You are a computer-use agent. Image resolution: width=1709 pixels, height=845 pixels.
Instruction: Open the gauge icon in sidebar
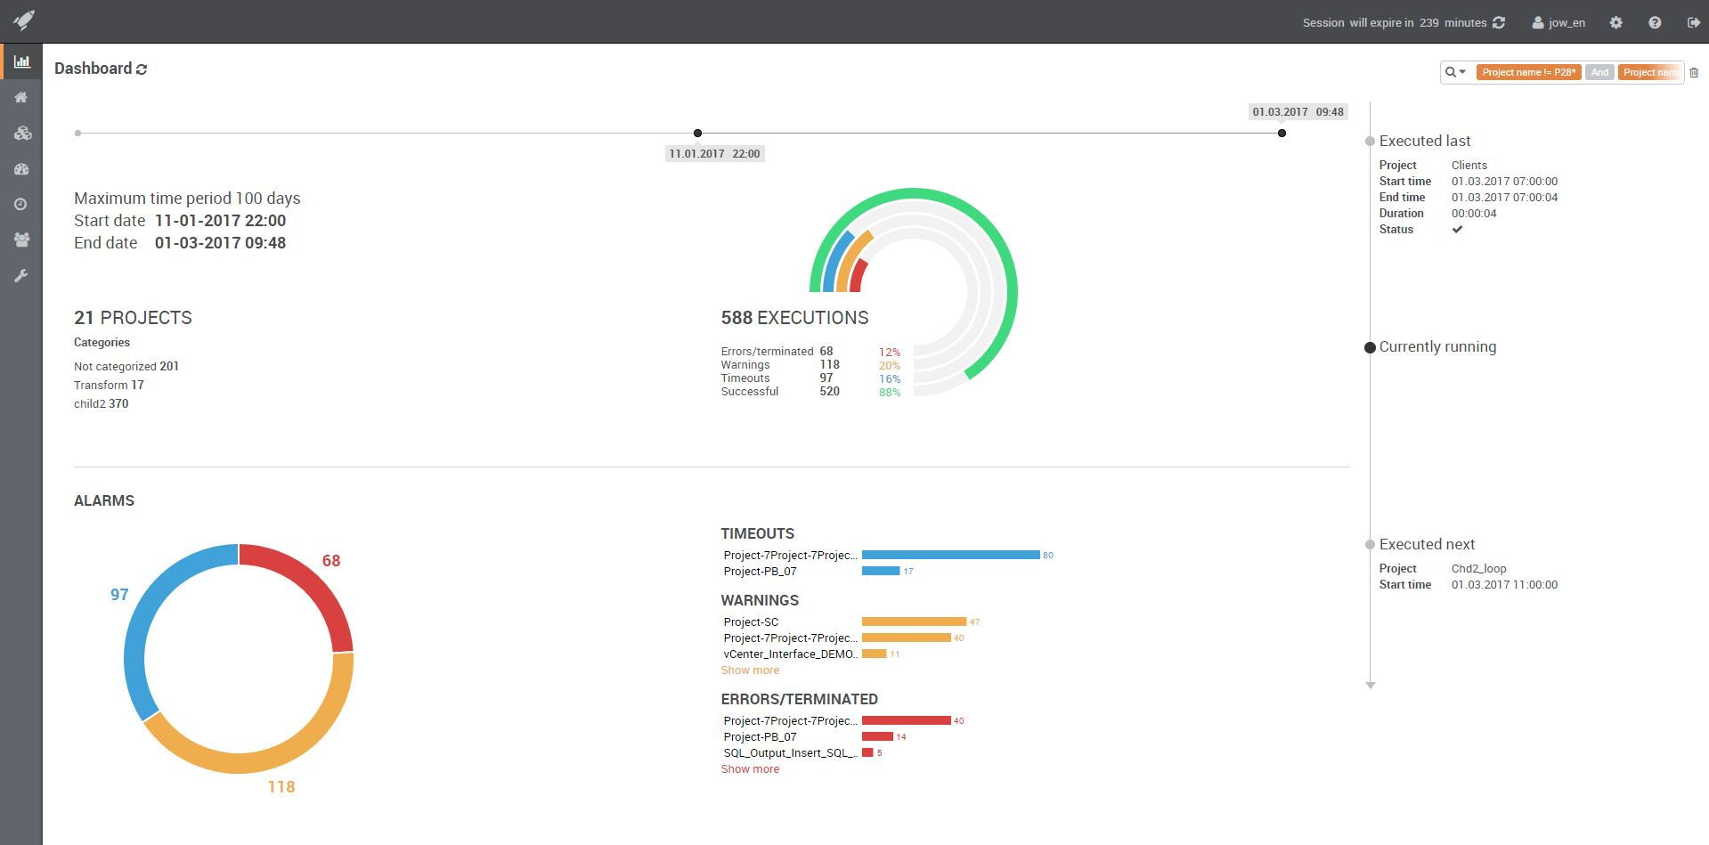click(x=21, y=169)
